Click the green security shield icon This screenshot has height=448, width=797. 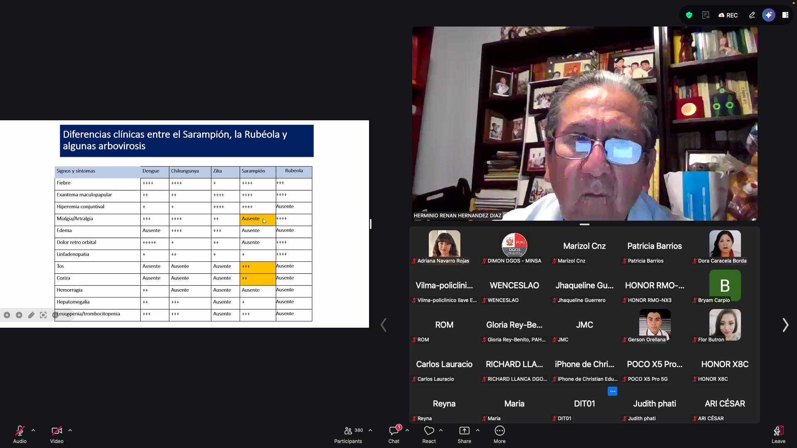pos(689,15)
